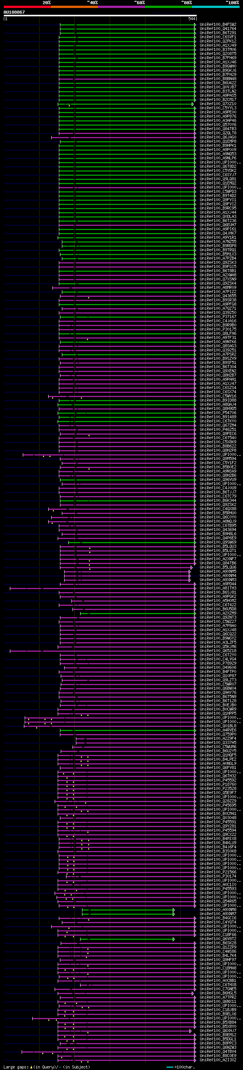This screenshot has width=243, height=1070.
Task: Select the UniRef100_B6K344 label
Action: coord(218,501)
